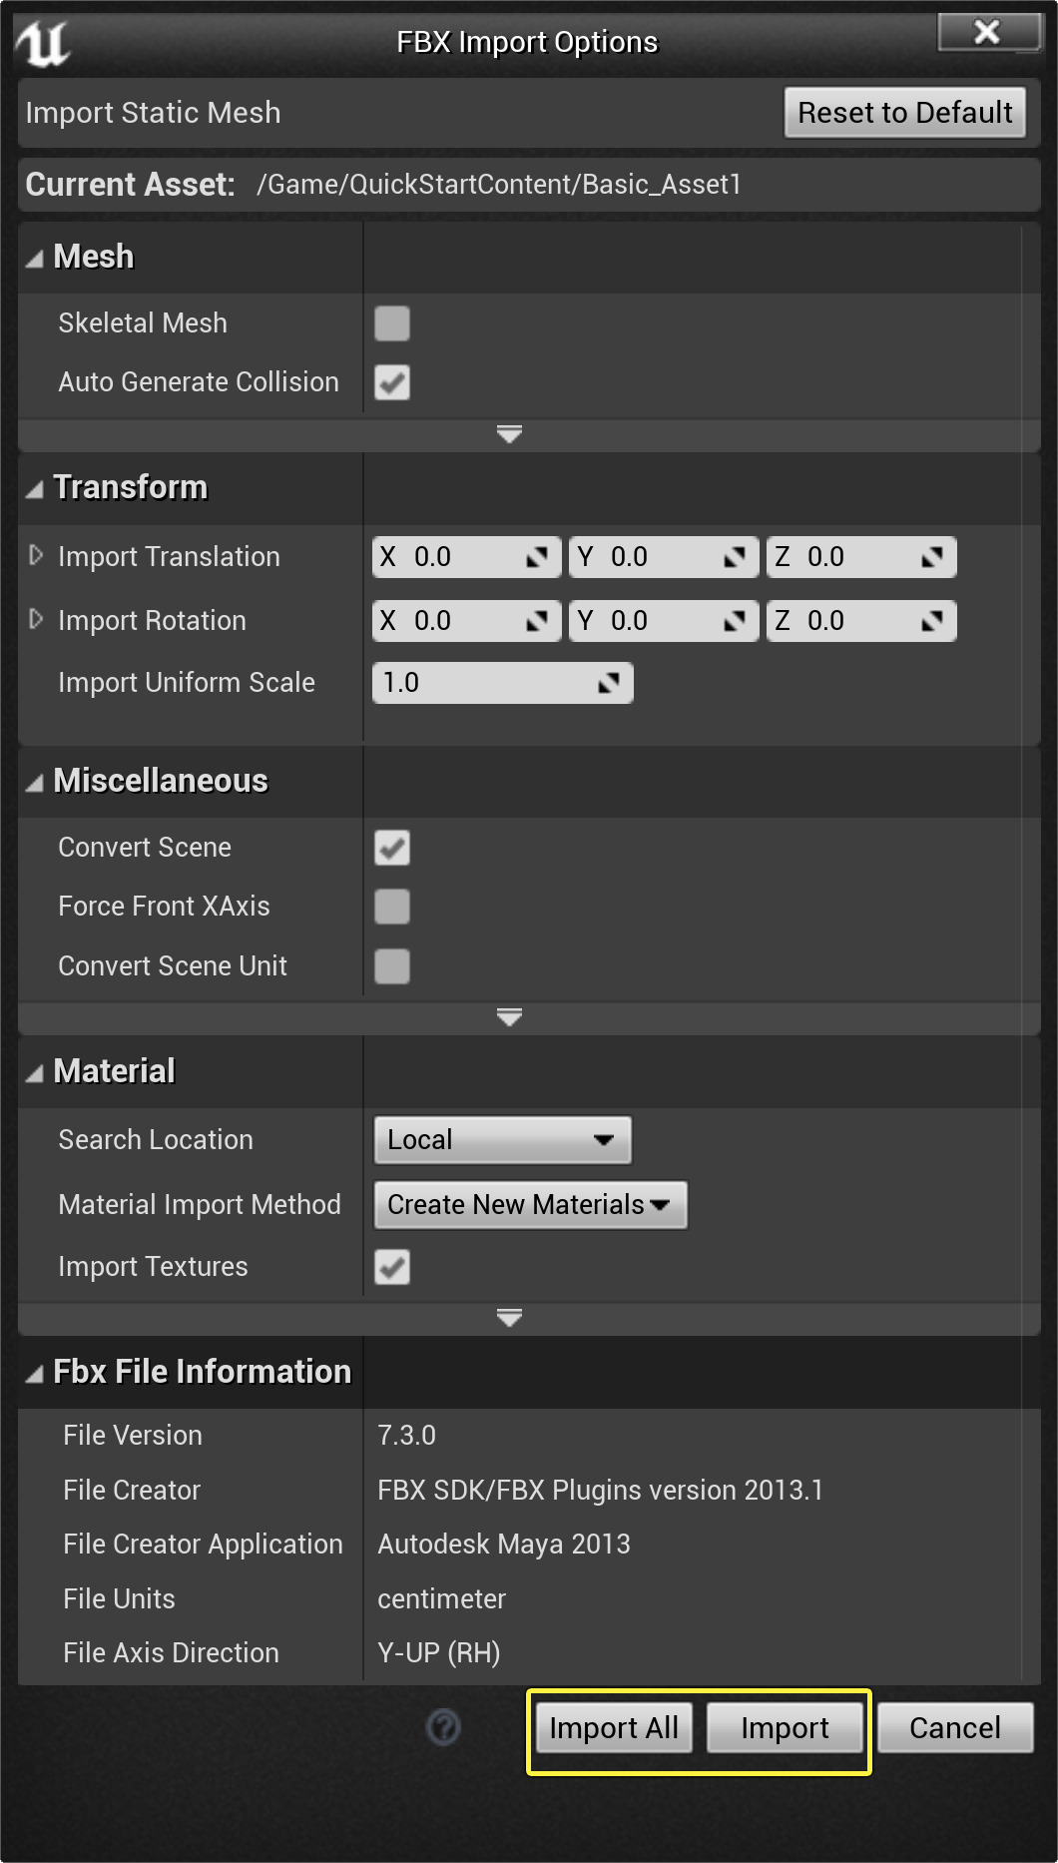Click Import Translation X spin arrow icon
Viewport: 1058px width, 1863px height.
pos(537,557)
